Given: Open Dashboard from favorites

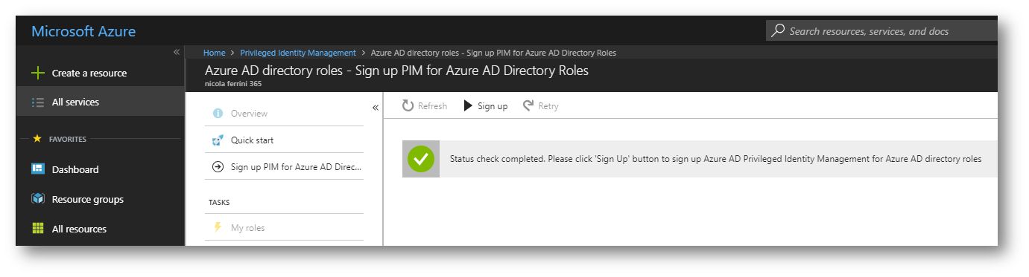Looking at the screenshot, I should [100, 169].
